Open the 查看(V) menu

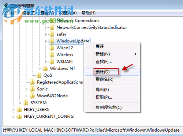point(47,13)
